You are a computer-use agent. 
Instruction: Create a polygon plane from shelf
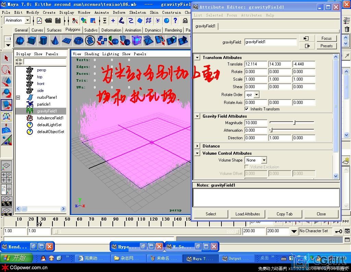(66, 41)
